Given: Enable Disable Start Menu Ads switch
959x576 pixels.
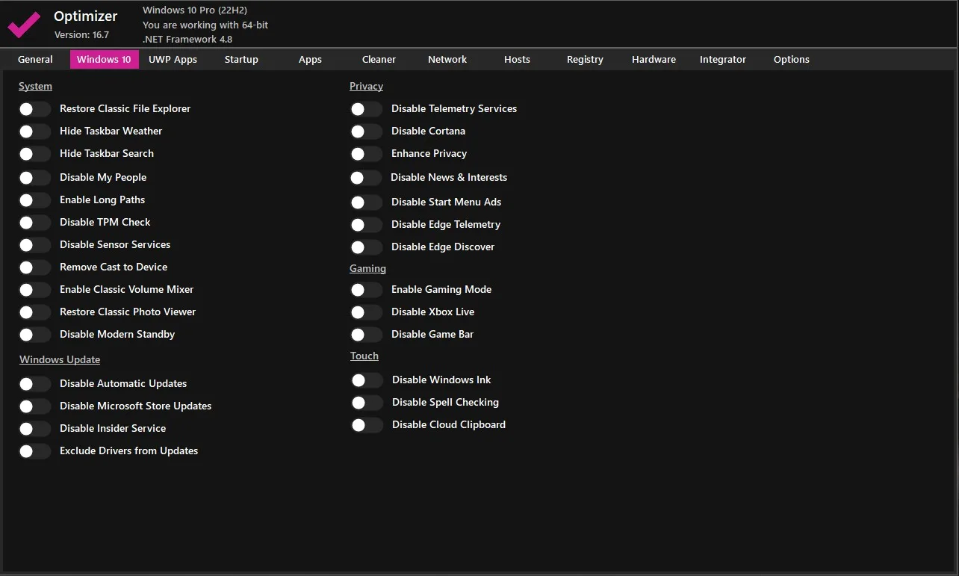Looking at the screenshot, I should point(366,202).
